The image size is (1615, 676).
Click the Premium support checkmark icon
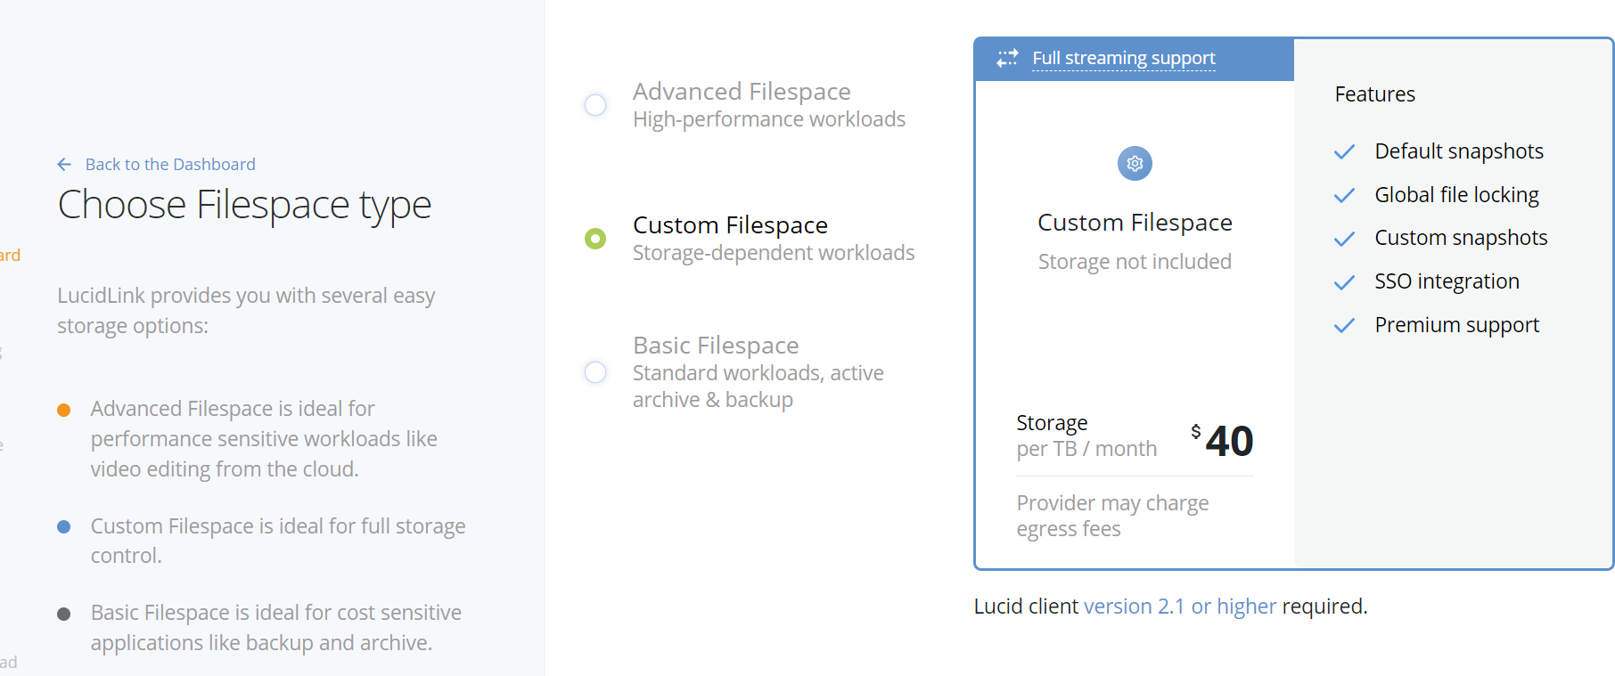pyautogui.click(x=1344, y=326)
